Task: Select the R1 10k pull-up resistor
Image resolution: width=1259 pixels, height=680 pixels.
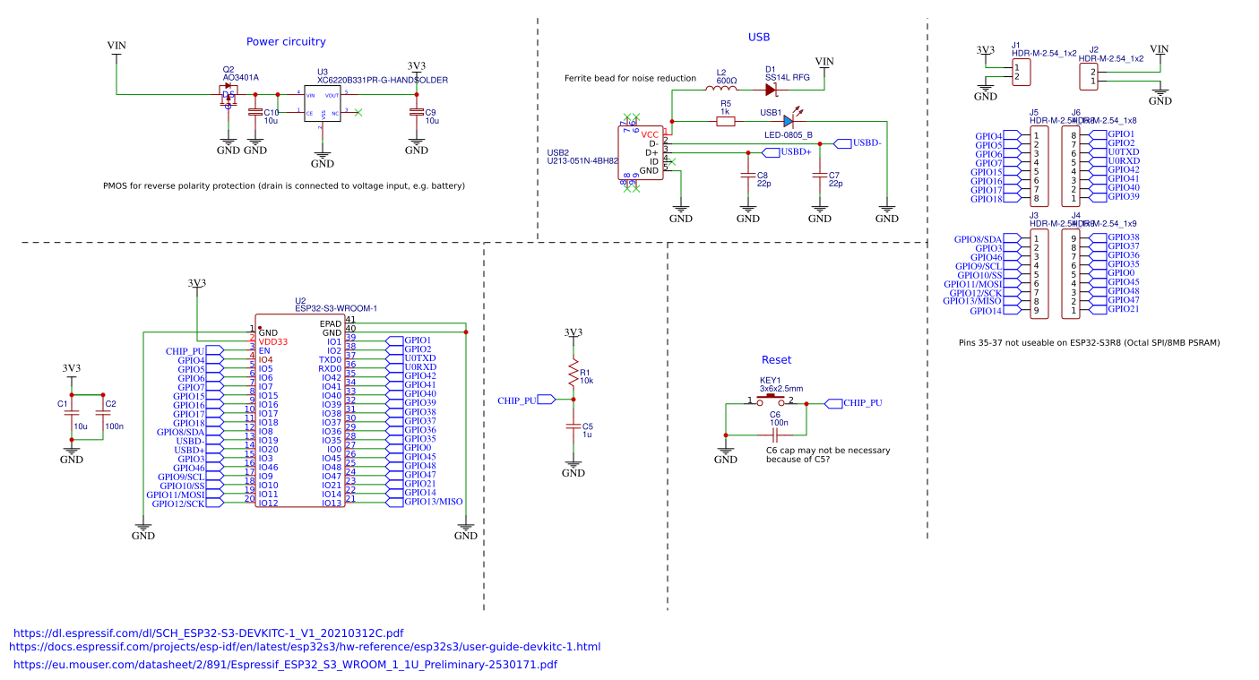Action: (573, 373)
